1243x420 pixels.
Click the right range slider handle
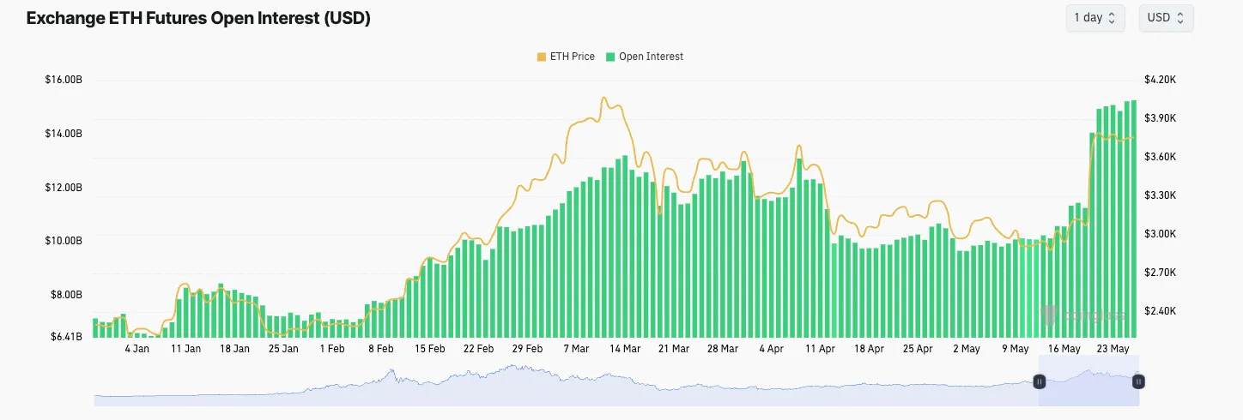(x=1138, y=381)
